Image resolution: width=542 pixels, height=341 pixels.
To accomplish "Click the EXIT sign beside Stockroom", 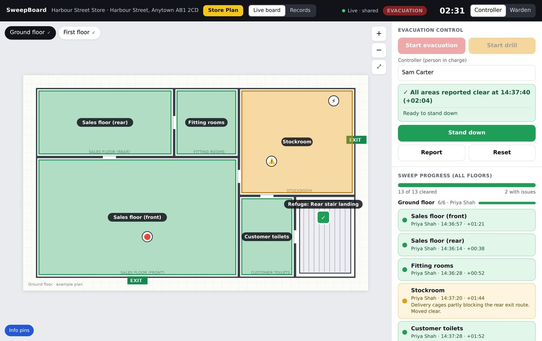I will tap(356, 140).
